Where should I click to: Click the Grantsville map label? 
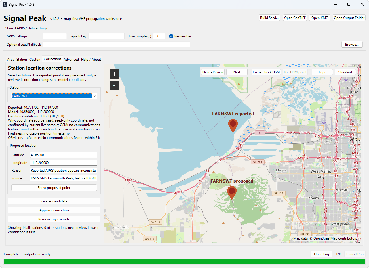click(121, 227)
